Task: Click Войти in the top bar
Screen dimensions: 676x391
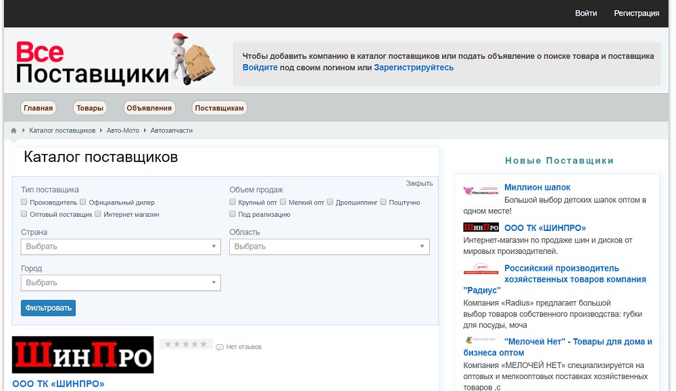Action: pyautogui.click(x=586, y=14)
